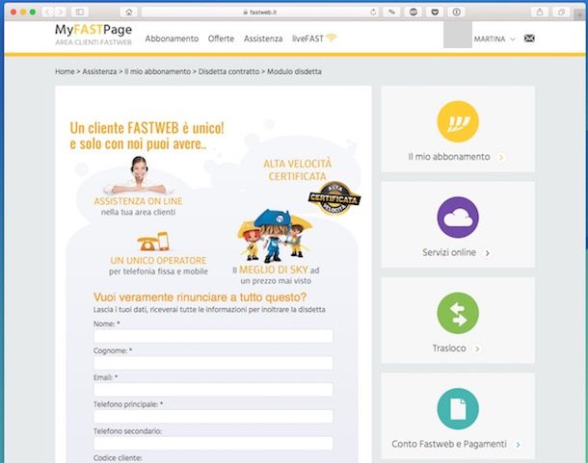Screen dimensions: 588x463
Task: Click the translate extension icon in toolbar
Action: tap(391, 12)
